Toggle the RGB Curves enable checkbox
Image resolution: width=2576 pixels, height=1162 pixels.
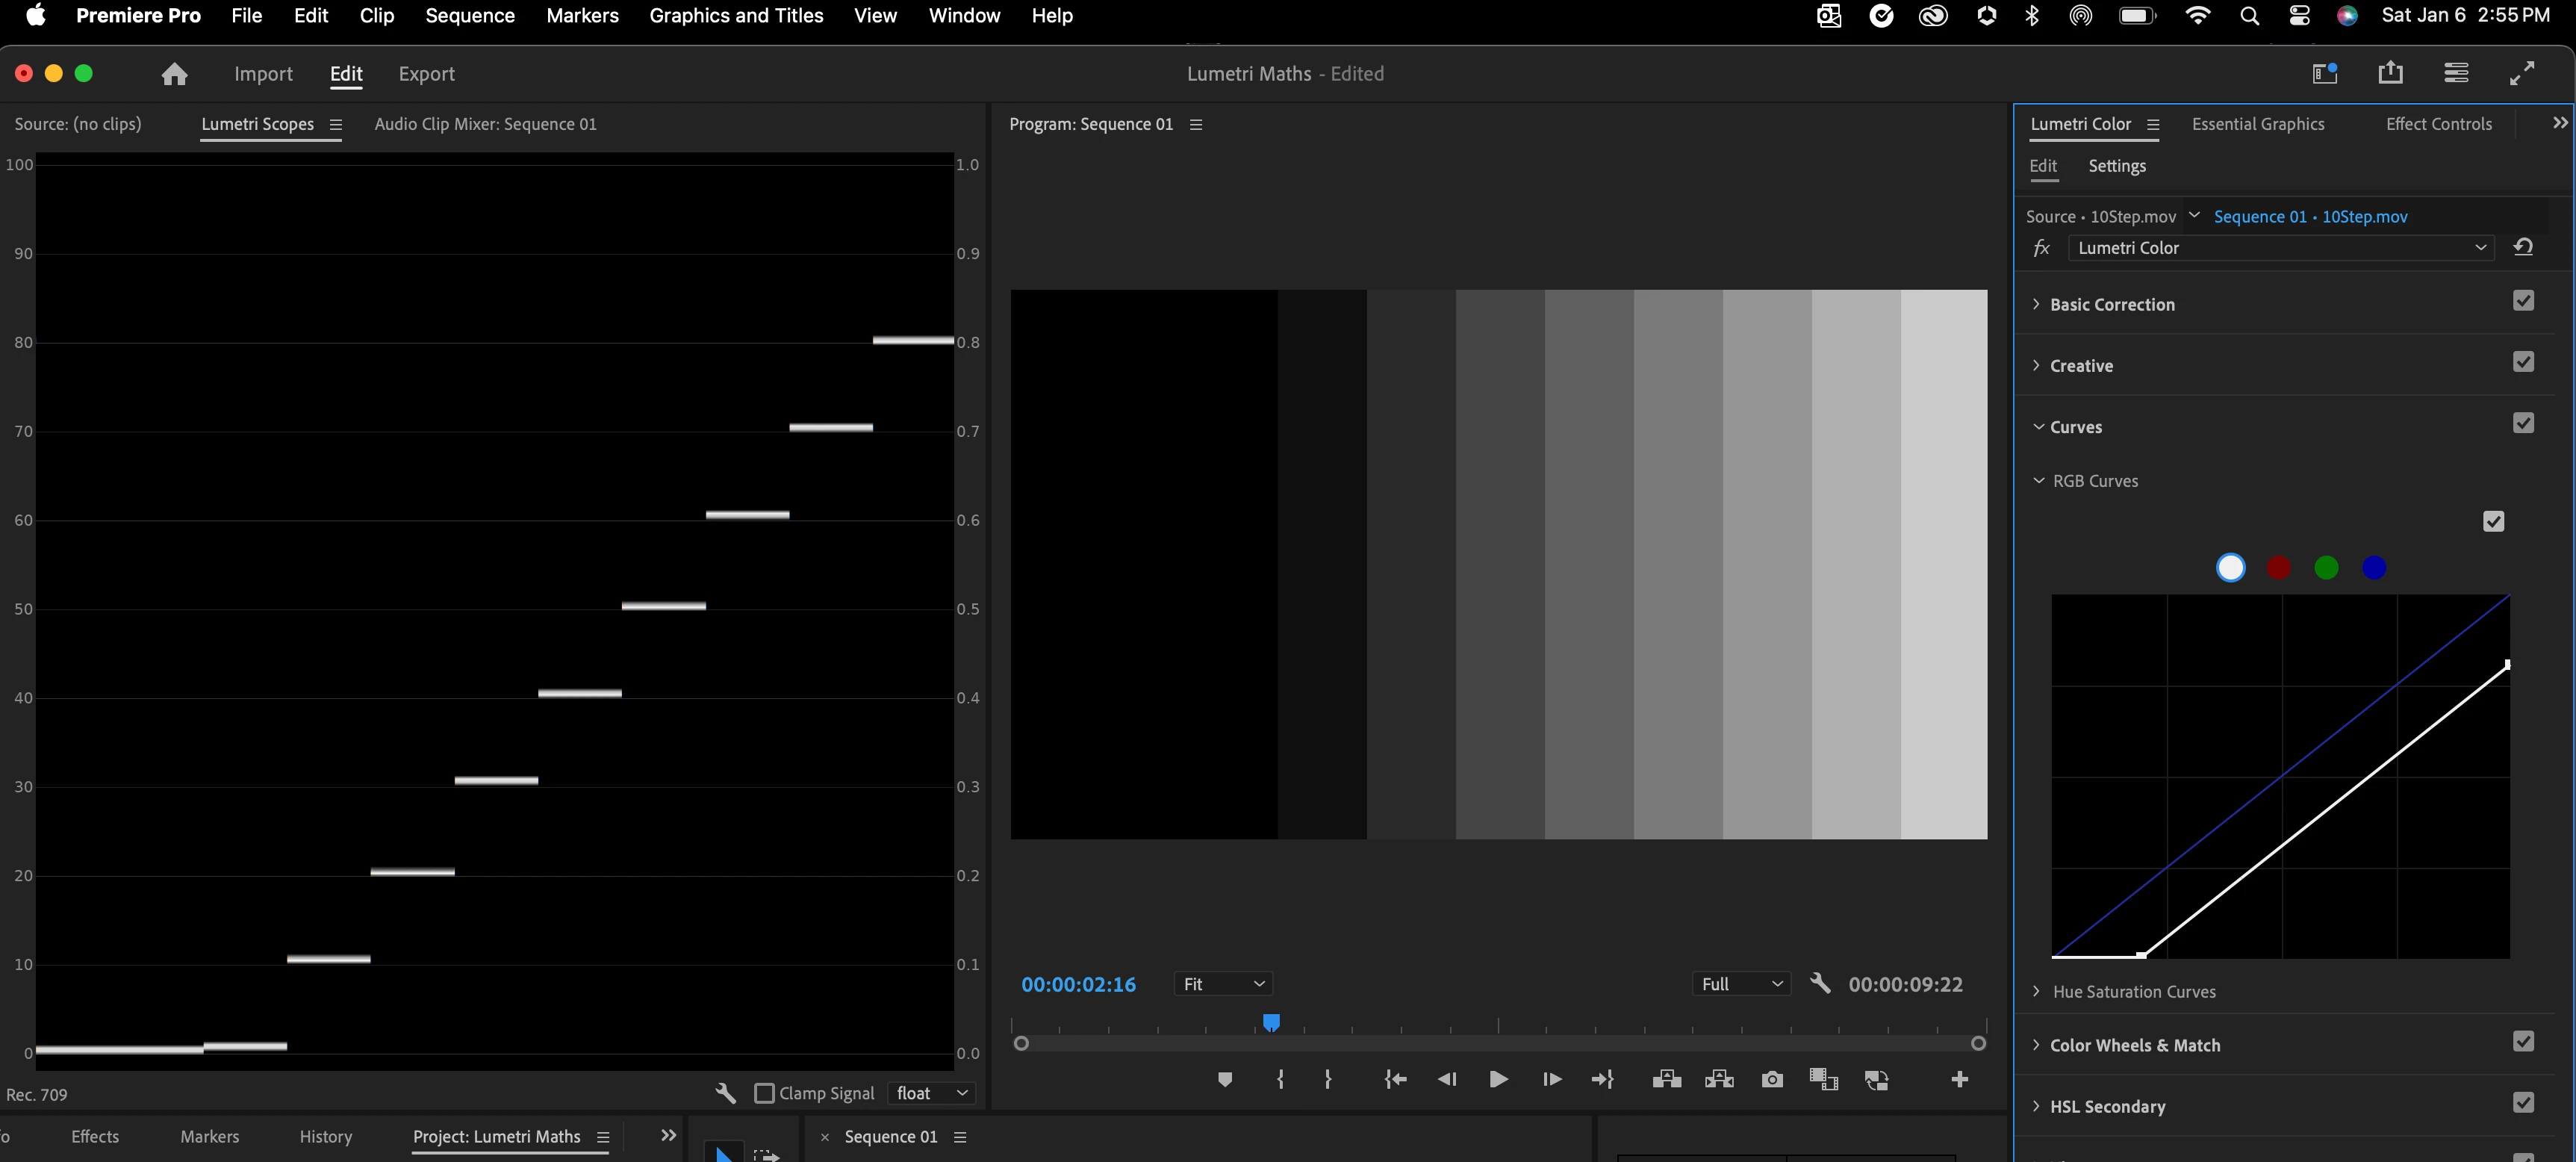click(2493, 521)
